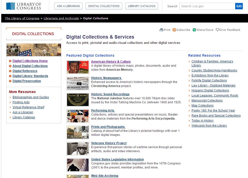Viewport: 248px width, 178px height.
Task: Open Bibliographies and Guides link
Action: pos(31,97)
